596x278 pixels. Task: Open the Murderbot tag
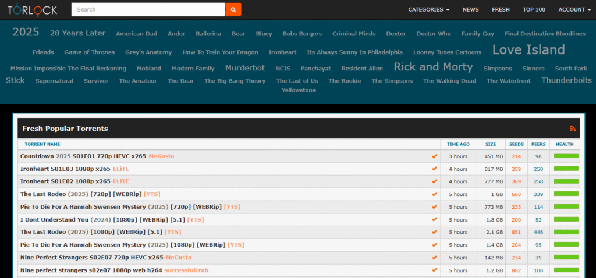(245, 68)
